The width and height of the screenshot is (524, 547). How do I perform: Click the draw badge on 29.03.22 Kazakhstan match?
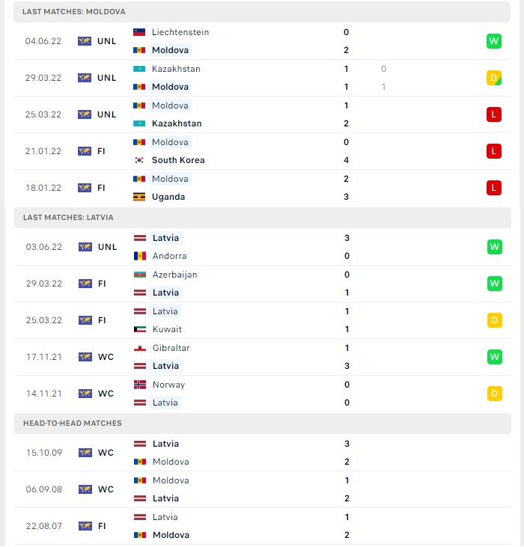pos(493,78)
